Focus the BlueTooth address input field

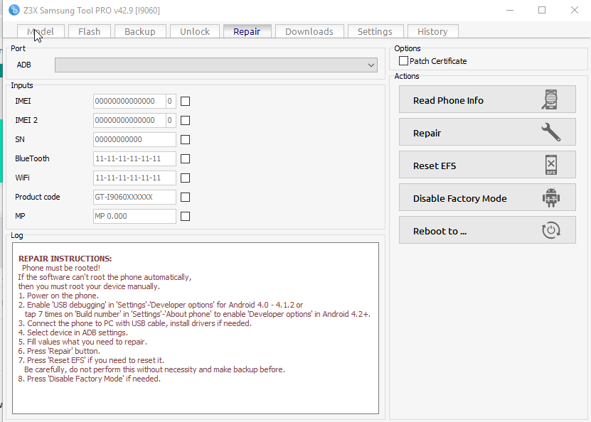pos(134,158)
